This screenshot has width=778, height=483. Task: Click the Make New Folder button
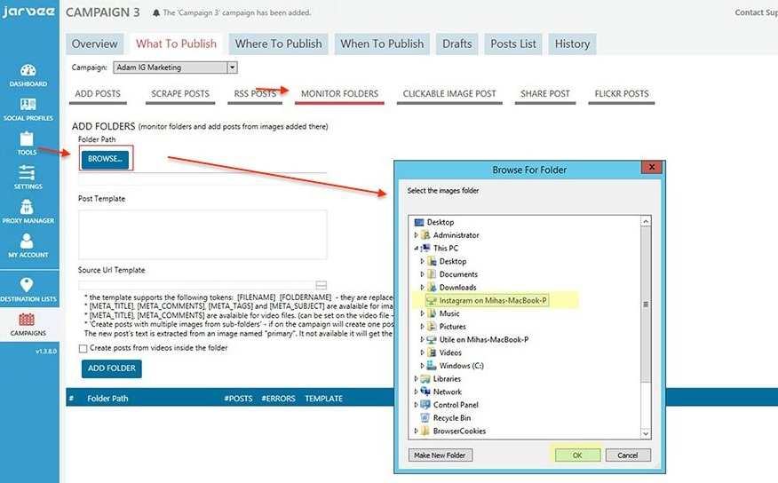click(x=441, y=455)
